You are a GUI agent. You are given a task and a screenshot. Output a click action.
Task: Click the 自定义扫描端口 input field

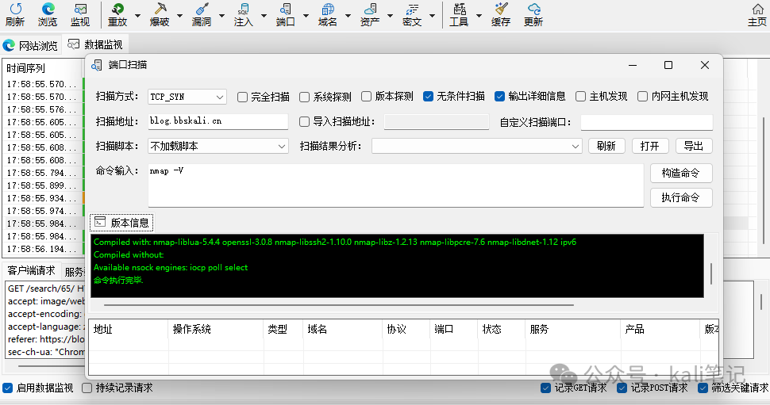tap(647, 122)
